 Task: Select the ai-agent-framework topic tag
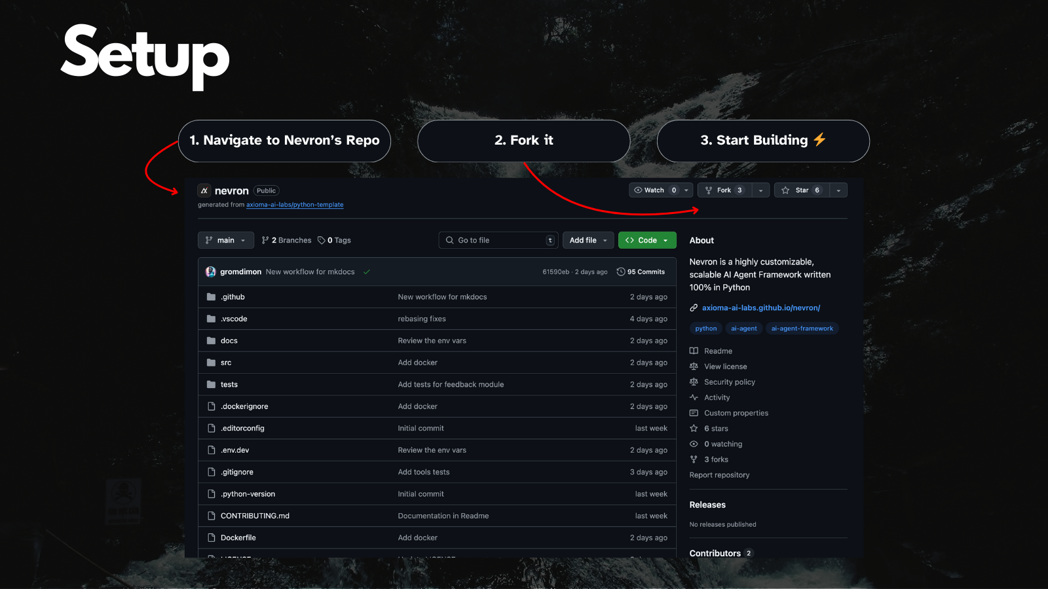click(x=802, y=329)
